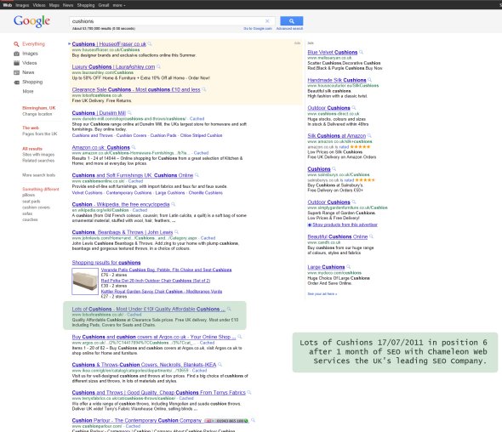The image size is (502, 432).
Task: Click 'sofas' under Something different
Action: [x=27, y=213]
